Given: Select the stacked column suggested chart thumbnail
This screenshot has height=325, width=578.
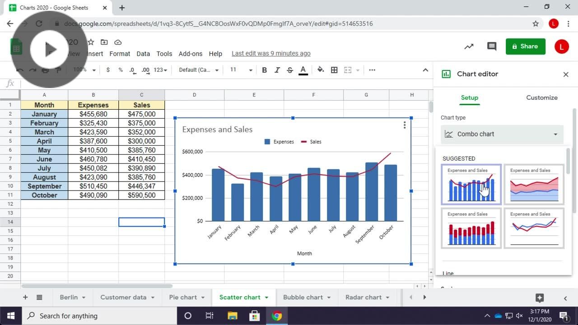Looking at the screenshot, I should pos(471,228).
